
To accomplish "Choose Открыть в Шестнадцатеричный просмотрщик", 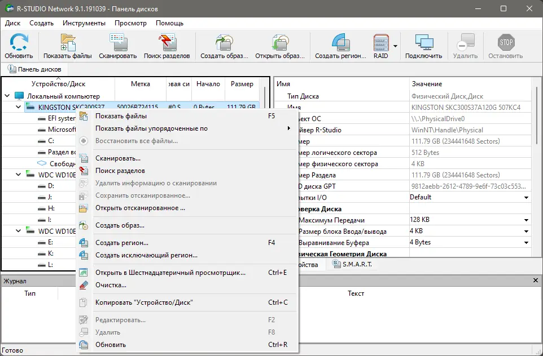I will pos(187,273).
